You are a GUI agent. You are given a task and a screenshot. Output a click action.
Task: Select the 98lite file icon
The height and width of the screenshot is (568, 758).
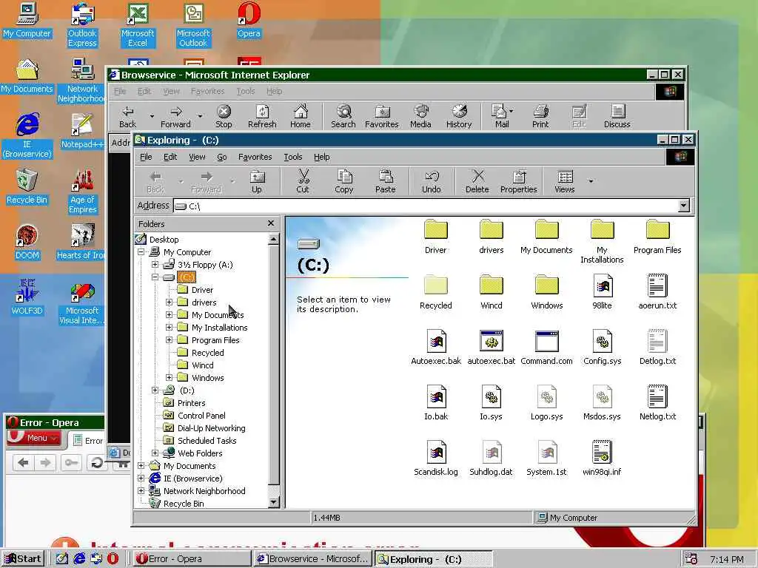(602, 292)
